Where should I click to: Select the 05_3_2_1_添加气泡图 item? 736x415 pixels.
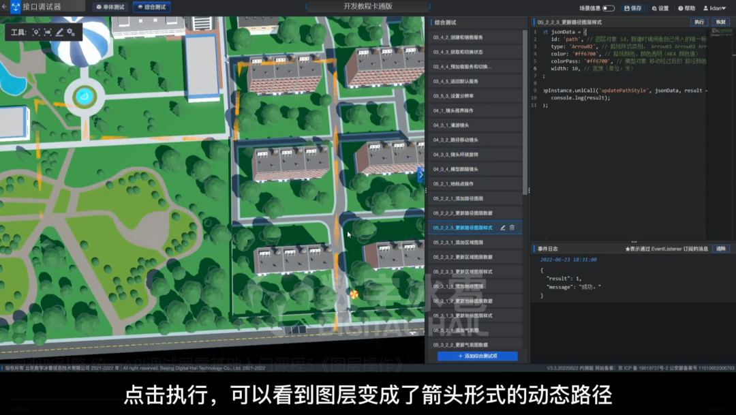[x=474, y=331]
